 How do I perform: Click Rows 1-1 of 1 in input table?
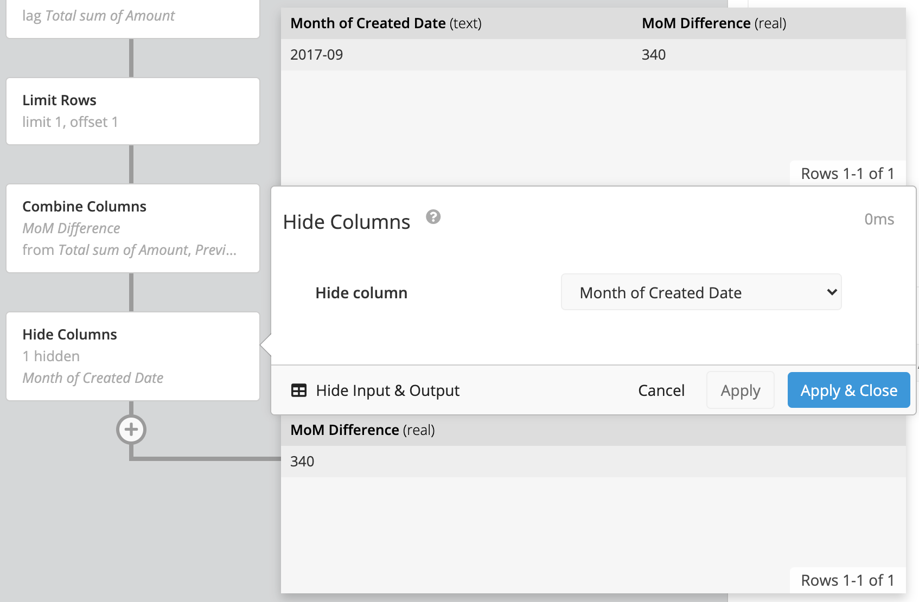(847, 174)
